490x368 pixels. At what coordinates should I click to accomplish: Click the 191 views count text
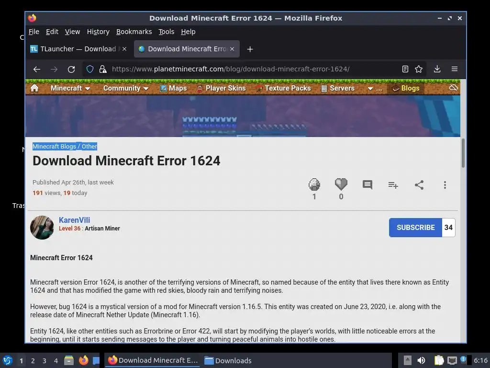(x=46, y=193)
